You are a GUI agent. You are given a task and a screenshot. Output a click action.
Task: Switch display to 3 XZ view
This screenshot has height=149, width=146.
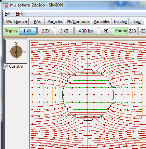(x=65, y=31)
